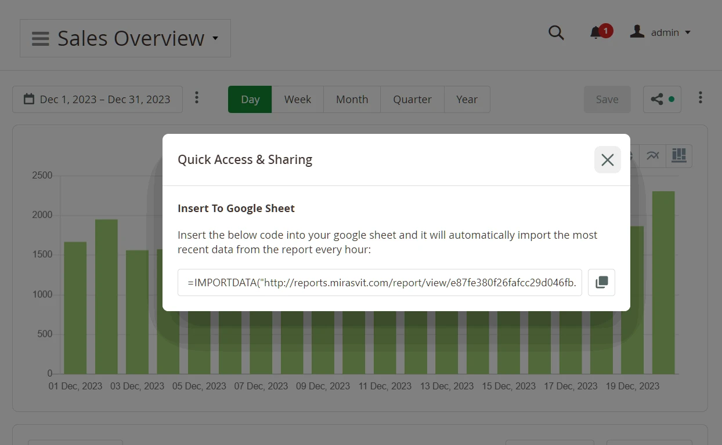Close the Quick Access & Sharing dialog

(607, 159)
